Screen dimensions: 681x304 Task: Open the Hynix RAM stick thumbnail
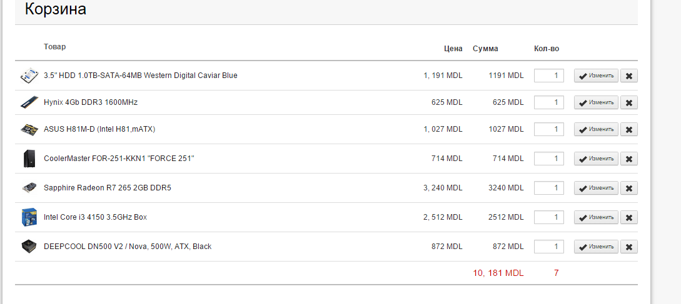pyautogui.click(x=29, y=103)
